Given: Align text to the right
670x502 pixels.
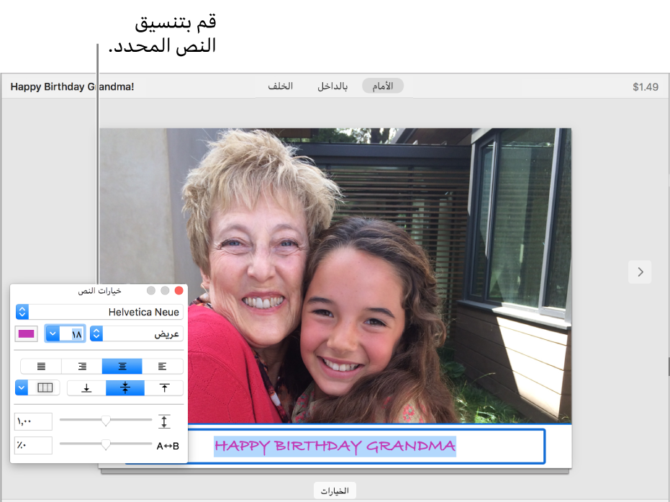Looking at the screenshot, I should (82, 367).
